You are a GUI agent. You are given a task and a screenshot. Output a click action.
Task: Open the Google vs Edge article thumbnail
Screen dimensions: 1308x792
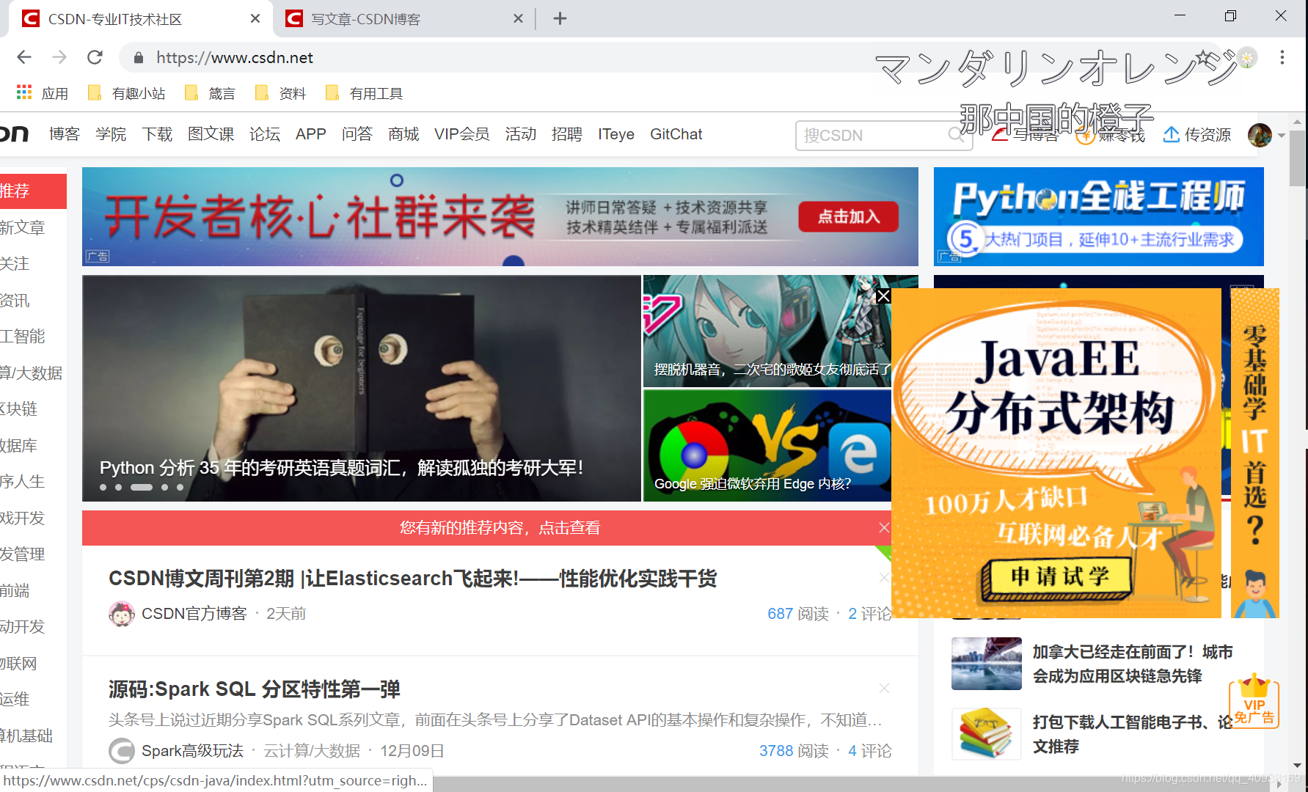tap(767, 445)
